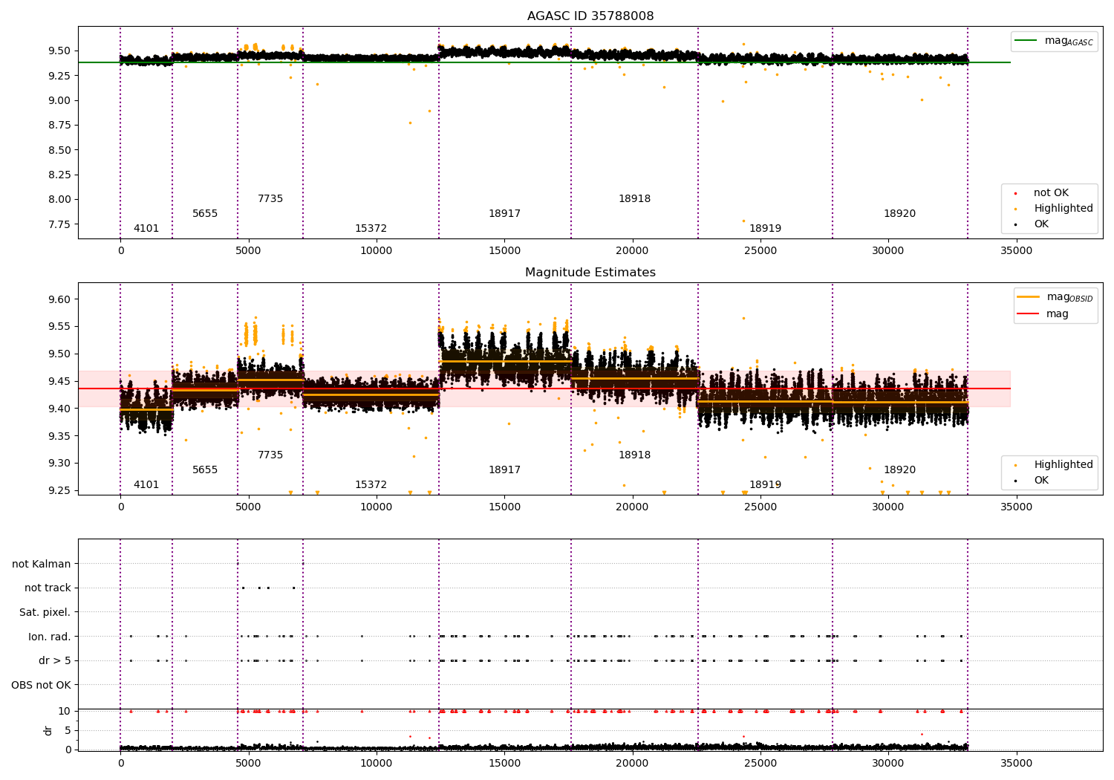Click the 'Magnitude Estimates' plot title

[x=590, y=273]
